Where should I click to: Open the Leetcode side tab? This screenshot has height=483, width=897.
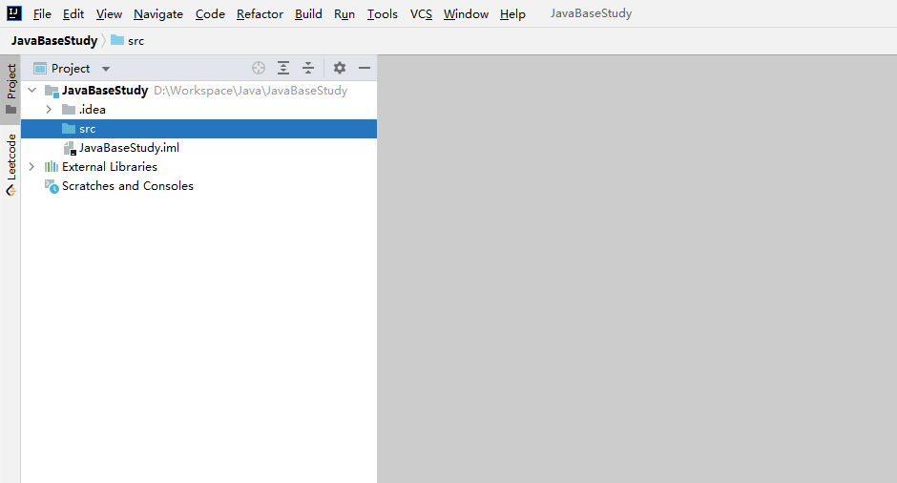coord(10,164)
